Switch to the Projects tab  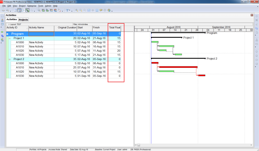(x=23, y=20)
